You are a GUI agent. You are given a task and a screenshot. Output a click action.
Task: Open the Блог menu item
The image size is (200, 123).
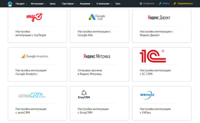118,4
